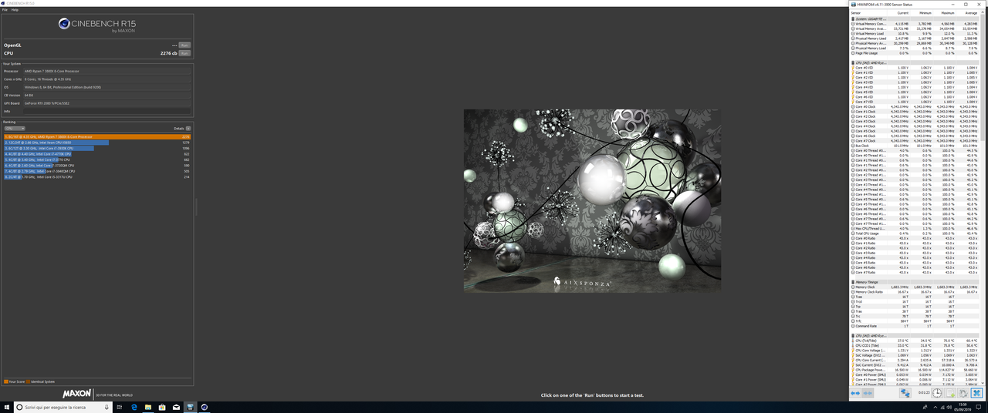988x413 pixels.
Task: Select the AMD Ryzen 7 3800X ranking row
Action: click(x=97, y=136)
